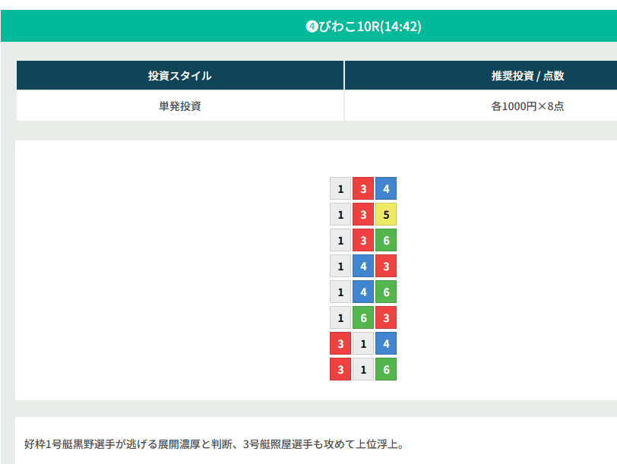617x464 pixels.
Task: Click the blue 4 ending the 3-1-4 combination
Action: (386, 343)
